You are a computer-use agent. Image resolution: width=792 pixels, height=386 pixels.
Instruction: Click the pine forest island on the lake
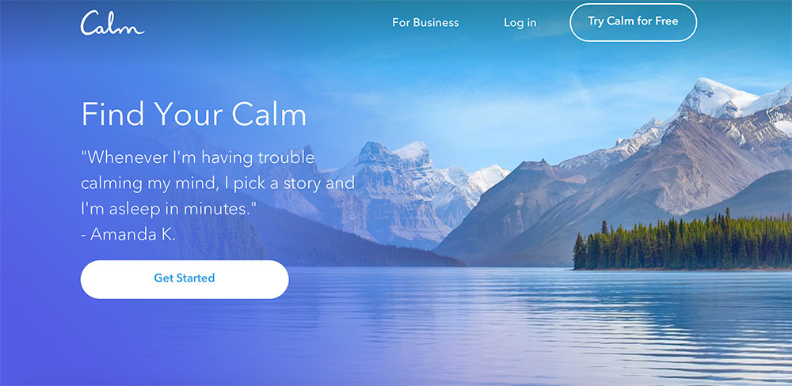682,242
